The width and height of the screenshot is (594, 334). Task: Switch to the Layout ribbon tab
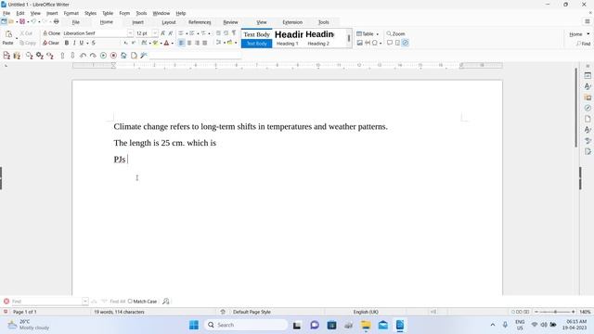(x=169, y=22)
